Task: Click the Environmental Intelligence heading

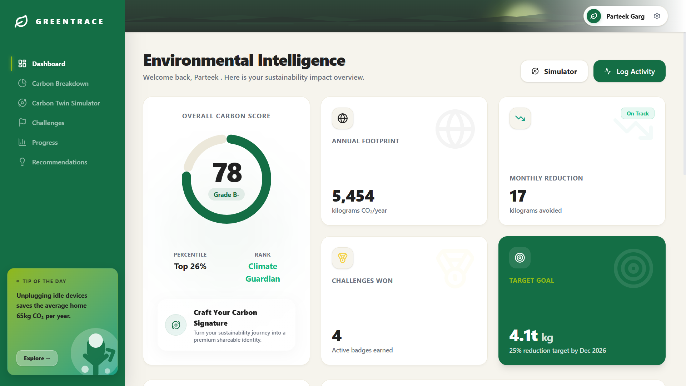Action: [244, 60]
